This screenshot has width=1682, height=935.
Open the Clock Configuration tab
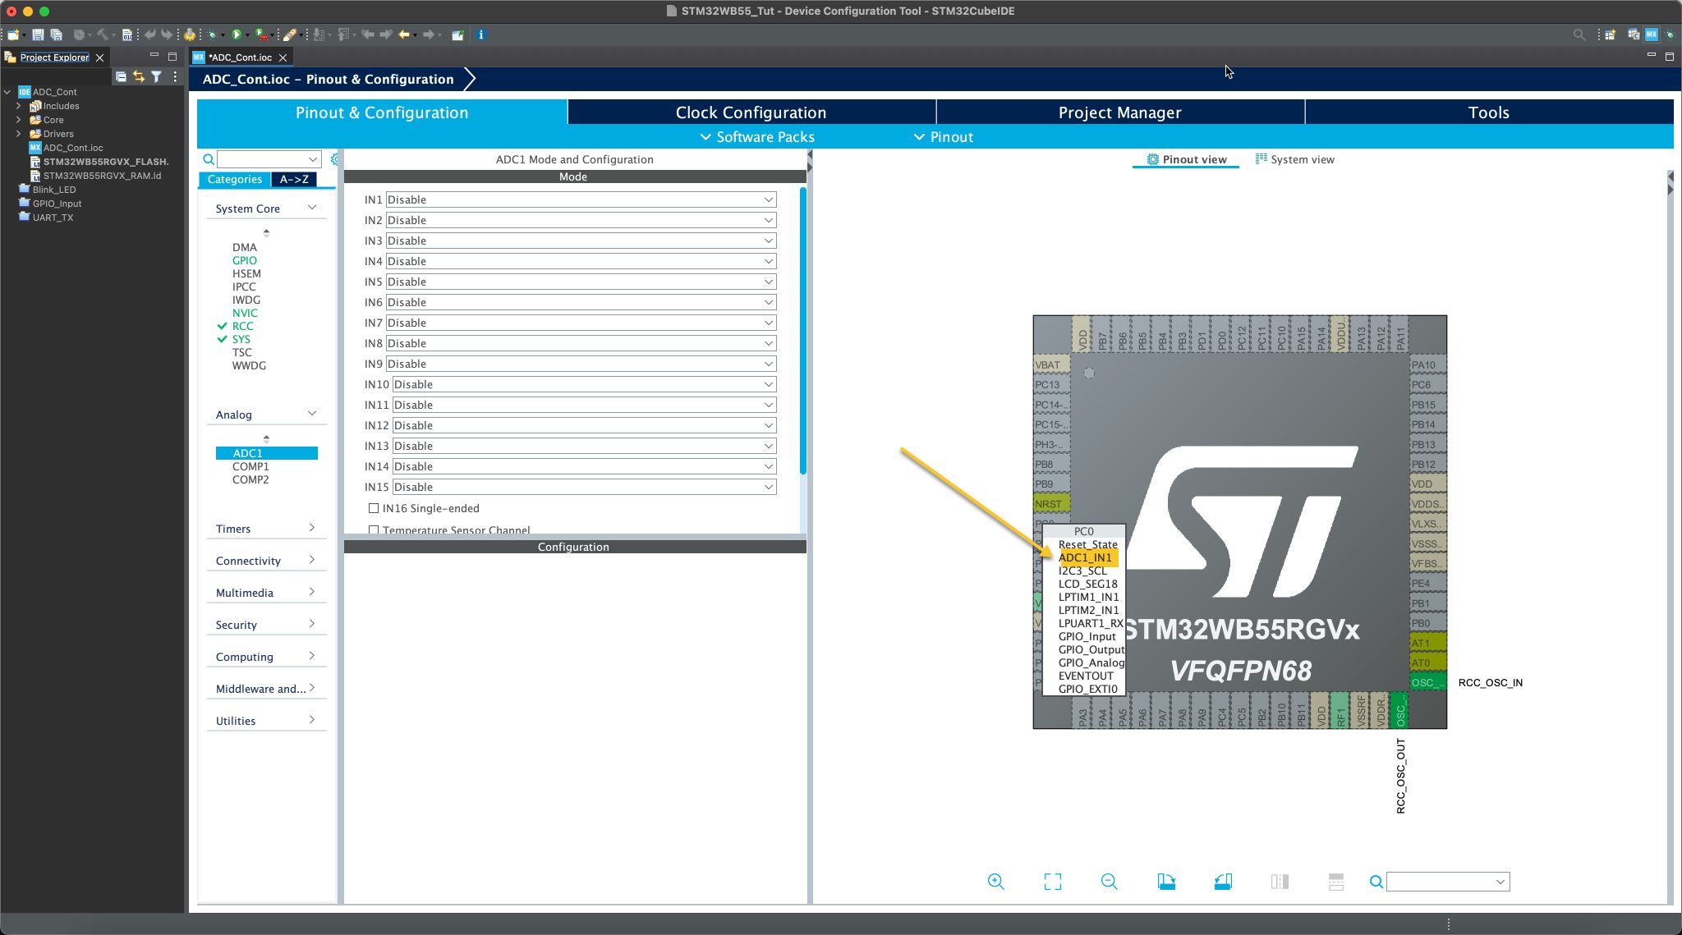pyautogui.click(x=751, y=112)
